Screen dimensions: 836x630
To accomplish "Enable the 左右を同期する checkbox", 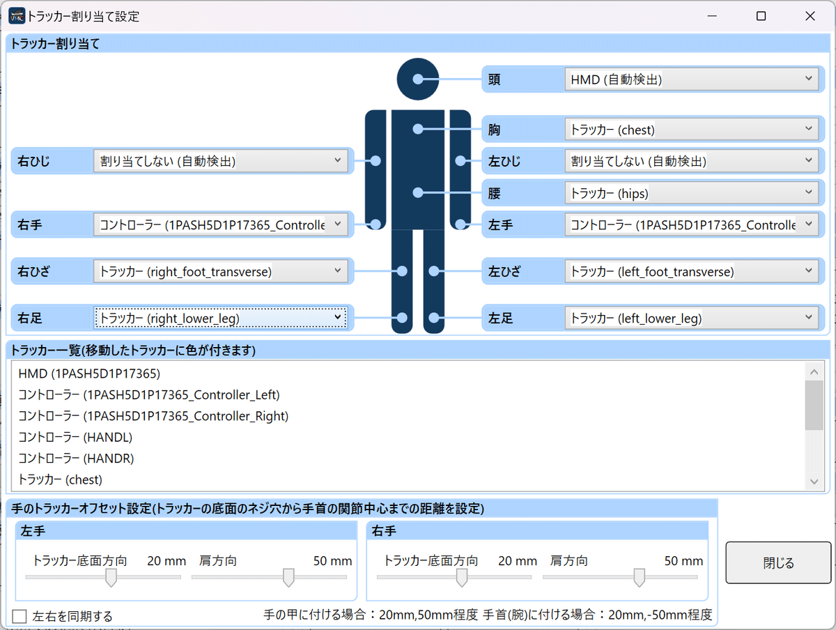I will point(20,616).
